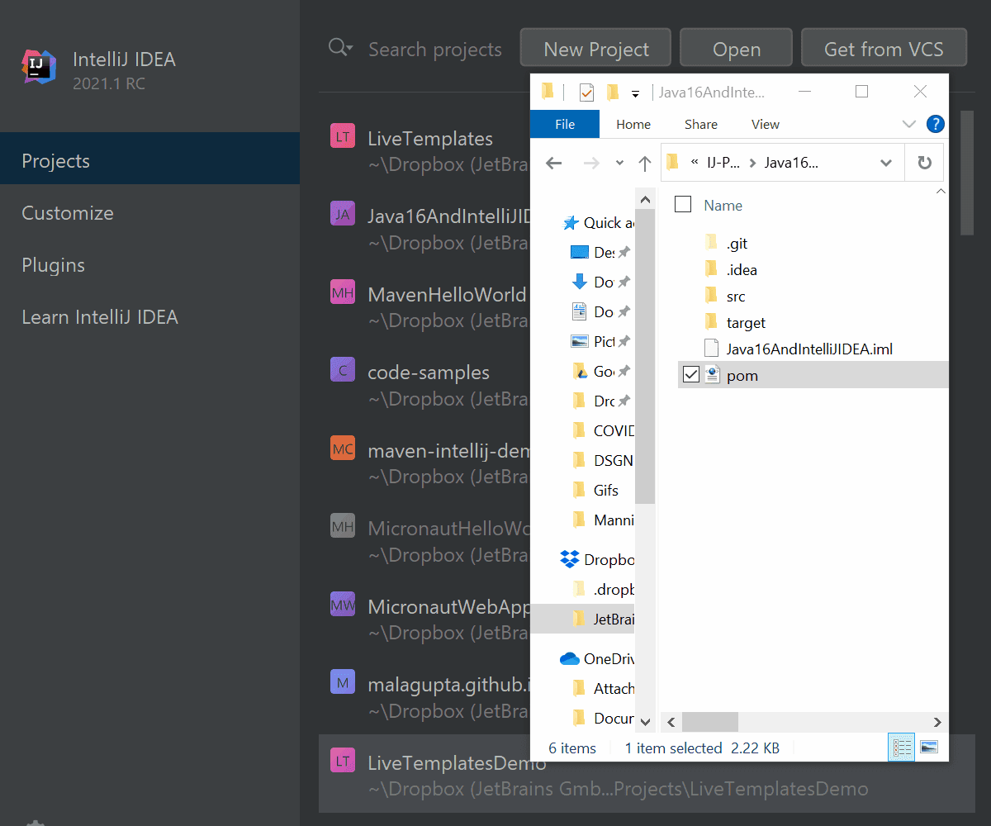Open recent locations via the chevron
991x826 pixels.
click(x=619, y=162)
